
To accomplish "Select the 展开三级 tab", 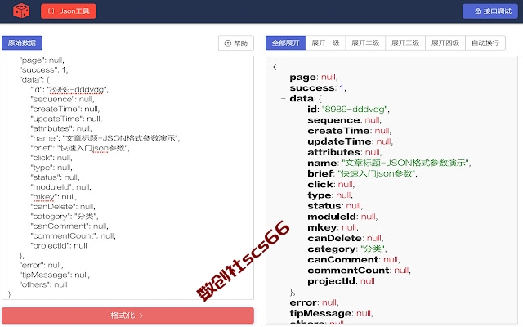I will pos(405,43).
